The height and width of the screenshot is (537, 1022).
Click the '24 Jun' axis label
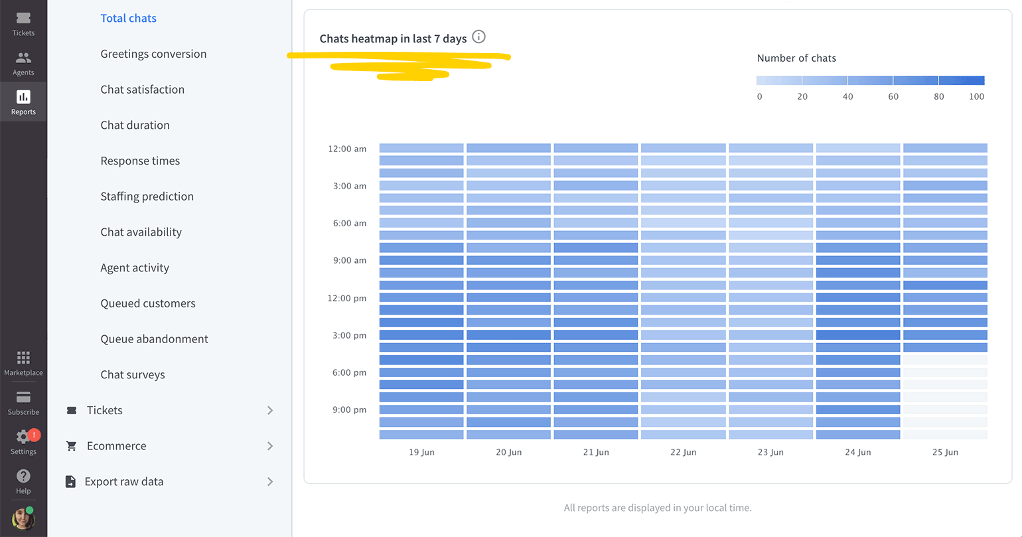pyautogui.click(x=858, y=452)
